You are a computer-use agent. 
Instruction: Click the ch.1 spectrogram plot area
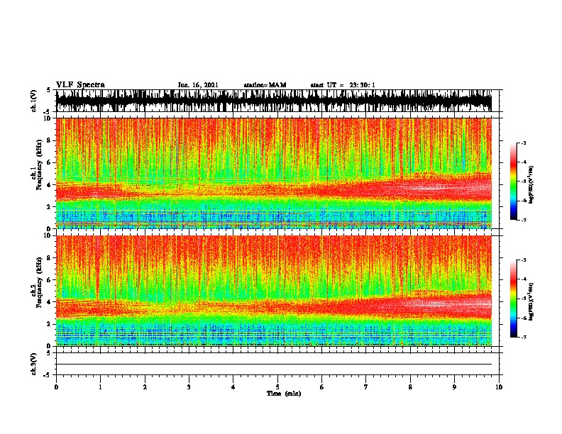coord(274,173)
